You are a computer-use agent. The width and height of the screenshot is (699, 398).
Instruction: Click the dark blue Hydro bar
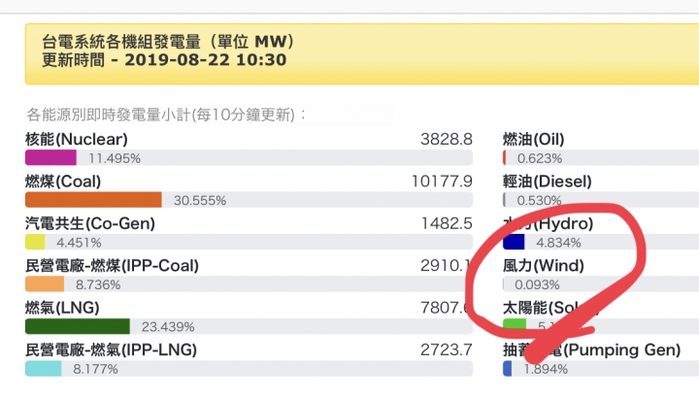tap(514, 242)
